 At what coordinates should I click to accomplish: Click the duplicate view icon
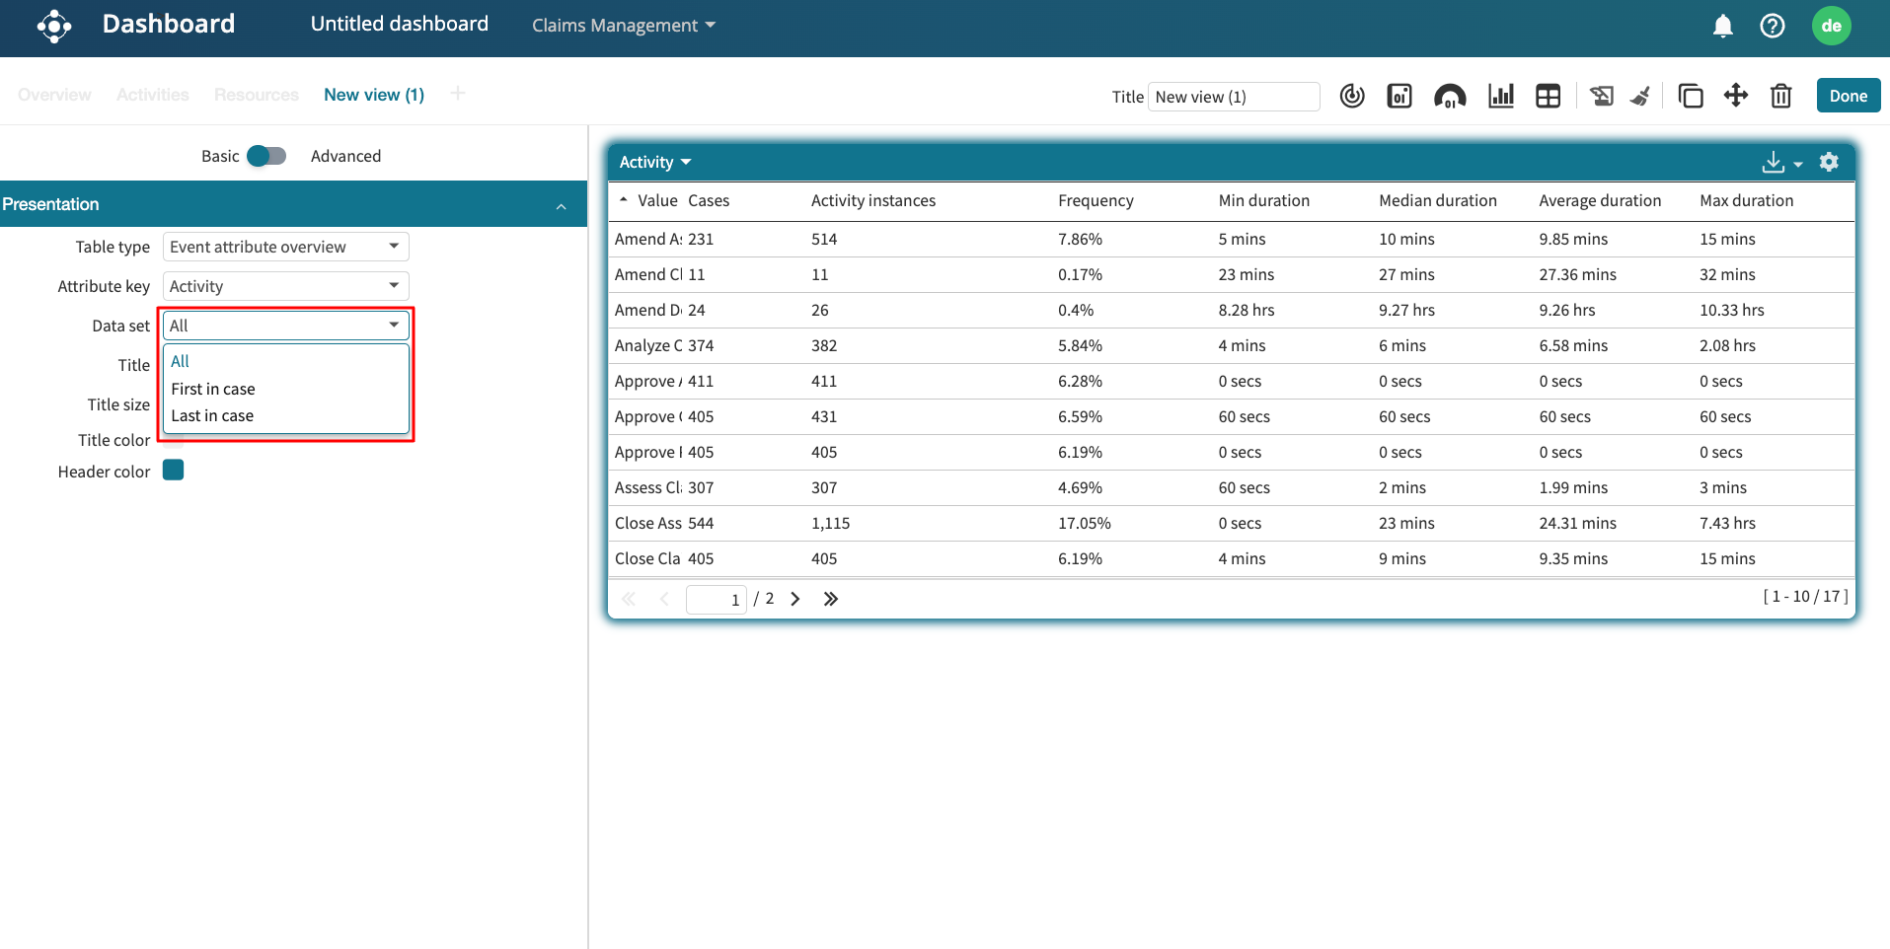pos(1690,96)
